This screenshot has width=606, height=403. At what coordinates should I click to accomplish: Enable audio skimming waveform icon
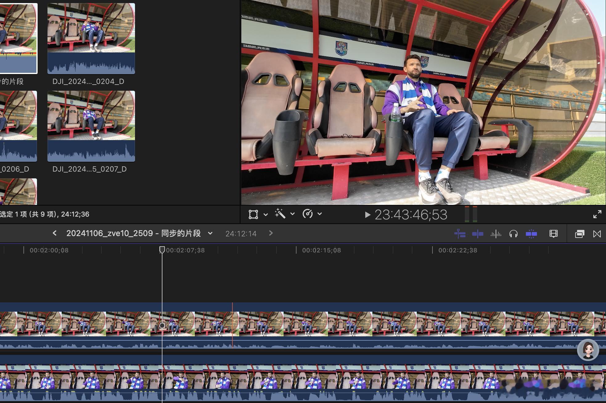(496, 234)
